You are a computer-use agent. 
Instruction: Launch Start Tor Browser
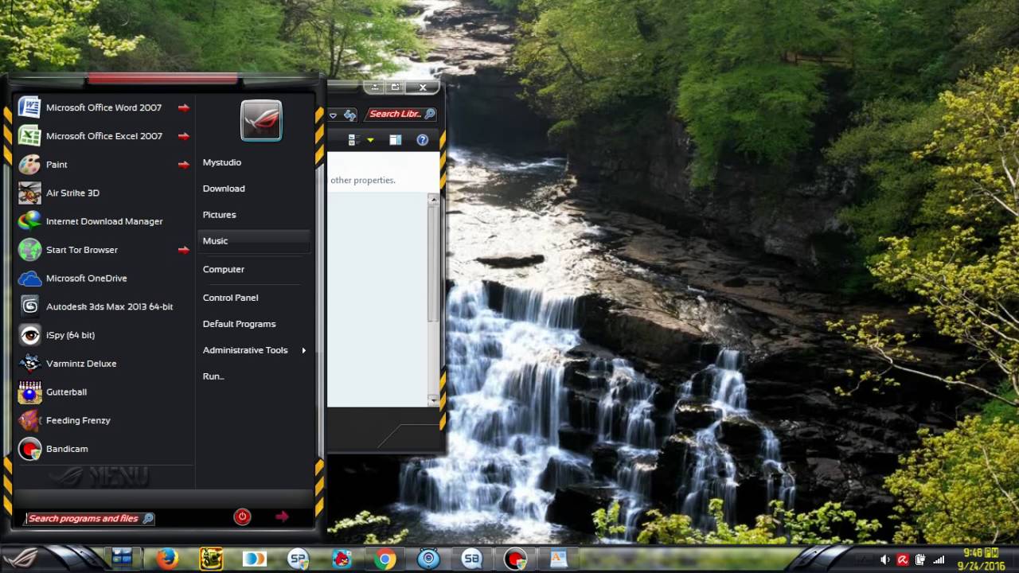click(x=103, y=250)
